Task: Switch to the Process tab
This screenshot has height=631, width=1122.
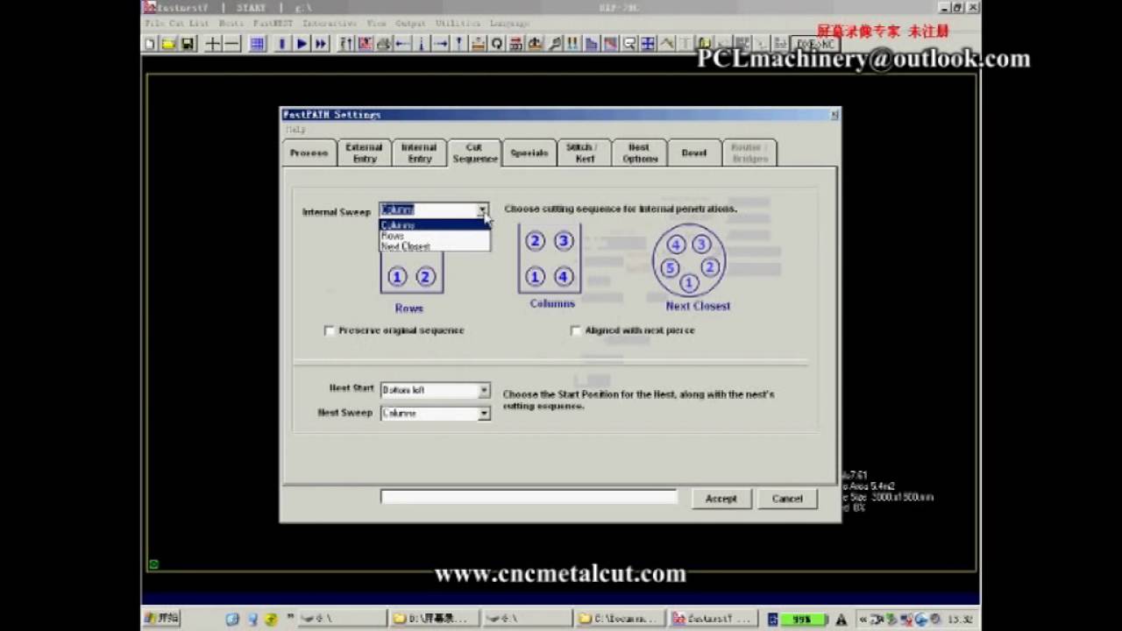Action: tap(309, 152)
